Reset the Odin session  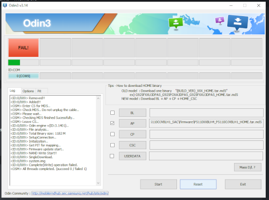point(198,184)
